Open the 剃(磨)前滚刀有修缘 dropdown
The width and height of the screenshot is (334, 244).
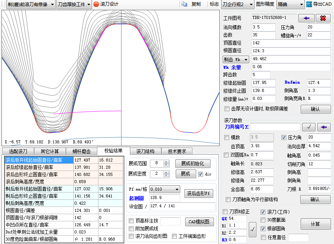pyautogui.click(x=31, y=4)
